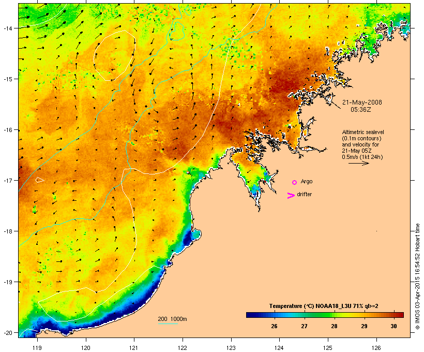The height and width of the screenshot is (352, 424).
Task: Click the '05:36Z' time label
Action: coord(361,110)
